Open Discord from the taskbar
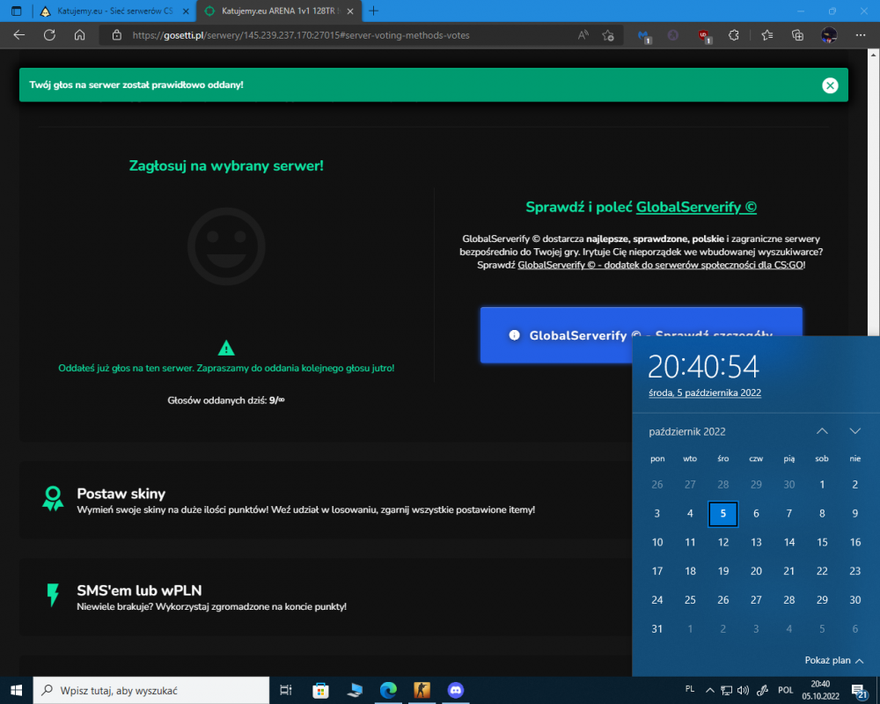Viewport: 880px width, 704px height. 456,691
